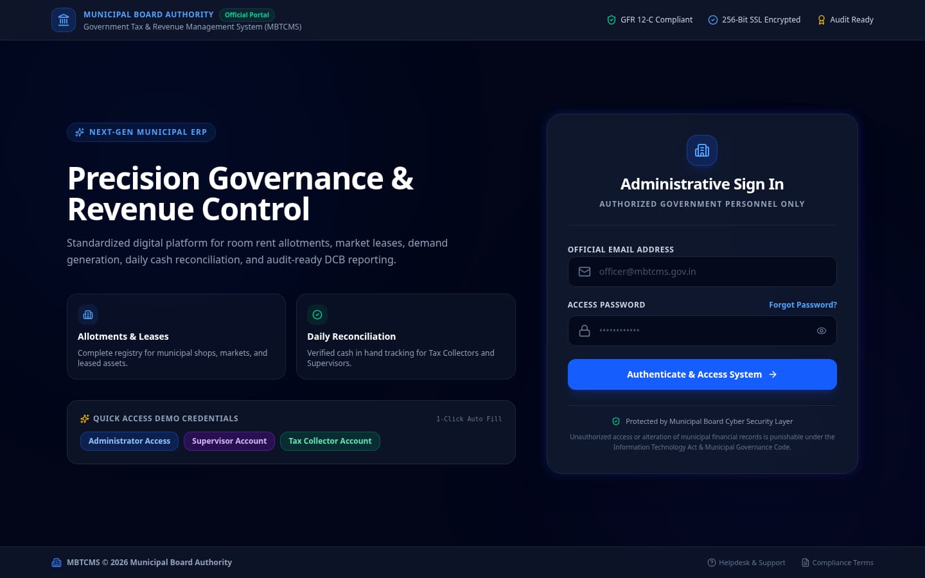
Task: Click the Precision Governance & Revenue Control headline
Action: tap(241, 194)
